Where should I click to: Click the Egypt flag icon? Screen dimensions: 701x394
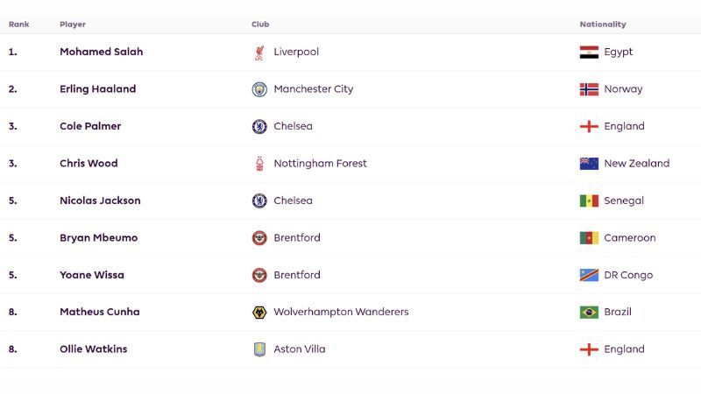pos(589,53)
